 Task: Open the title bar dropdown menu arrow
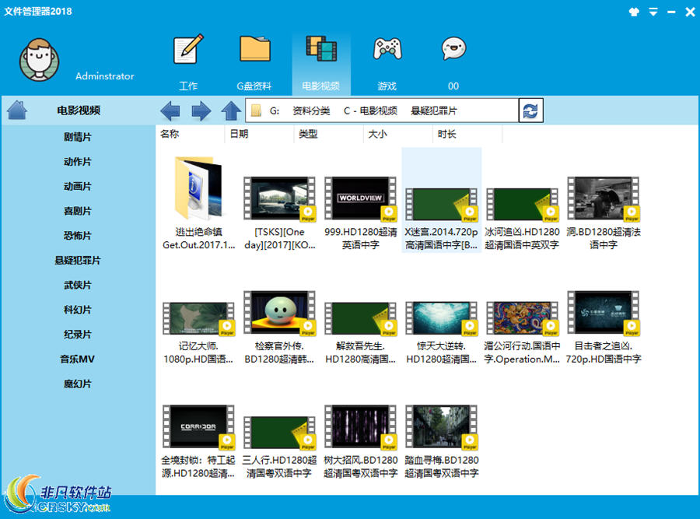click(x=653, y=12)
